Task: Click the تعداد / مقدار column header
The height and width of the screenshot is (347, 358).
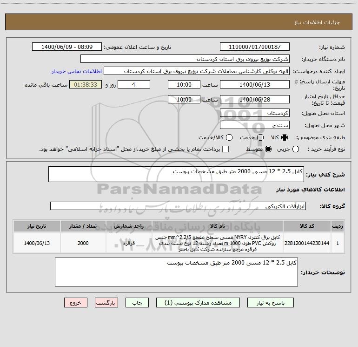Action: click(83, 226)
